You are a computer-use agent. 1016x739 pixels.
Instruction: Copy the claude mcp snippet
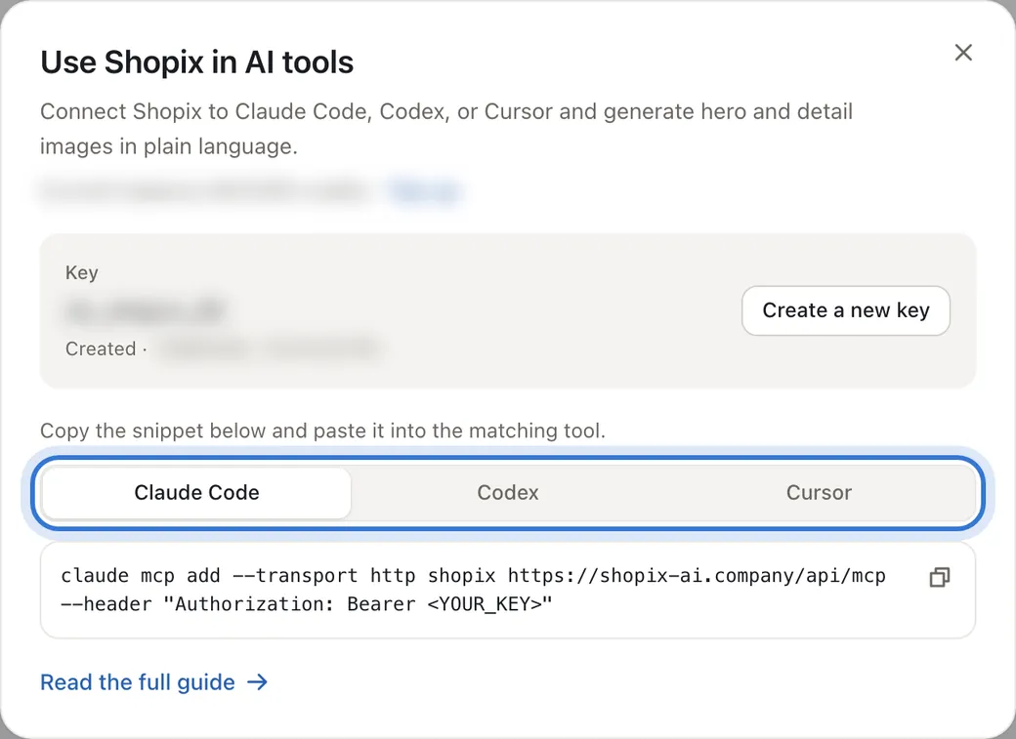click(x=940, y=577)
